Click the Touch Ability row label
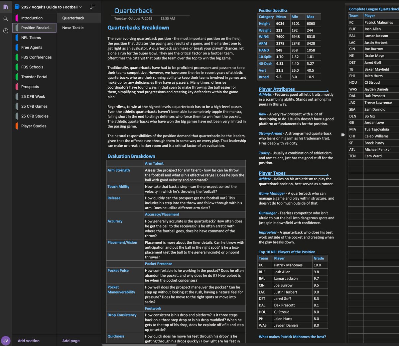The image size is (399, 346). [x=118, y=187]
